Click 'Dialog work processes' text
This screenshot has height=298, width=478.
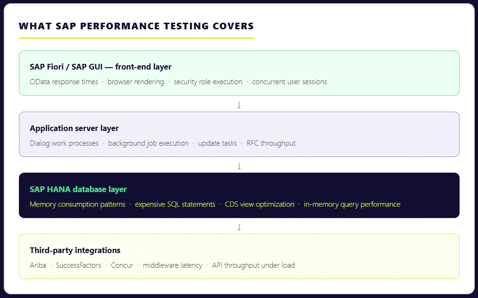[x=64, y=143]
